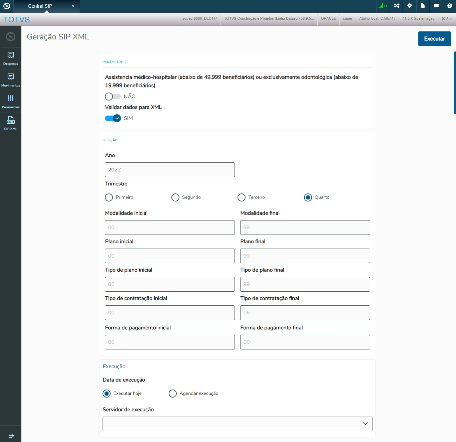Toggle the Validar dados para XML switch
456x442 pixels.
(x=113, y=118)
